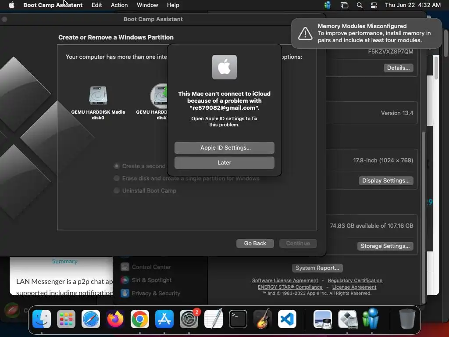Viewport: 449px width, 337px height.
Task: Click the date and time in menu bar
Action: pyautogui.click(x=413, y=5)
